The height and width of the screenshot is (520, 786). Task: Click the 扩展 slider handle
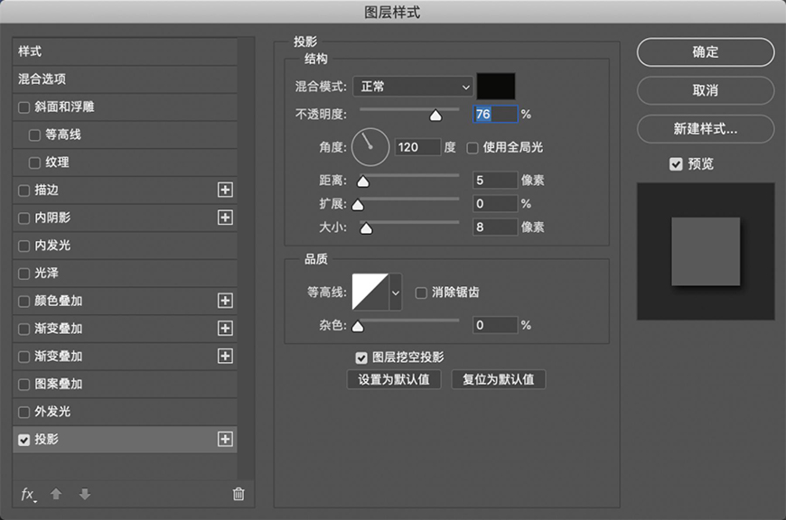pyautogui.click(x=358, y=205)
